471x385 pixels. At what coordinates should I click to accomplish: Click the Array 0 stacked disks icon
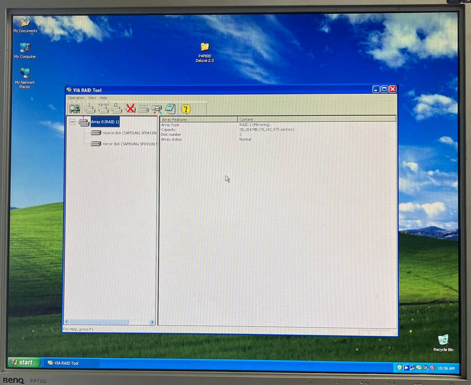(x=84, y=122)
